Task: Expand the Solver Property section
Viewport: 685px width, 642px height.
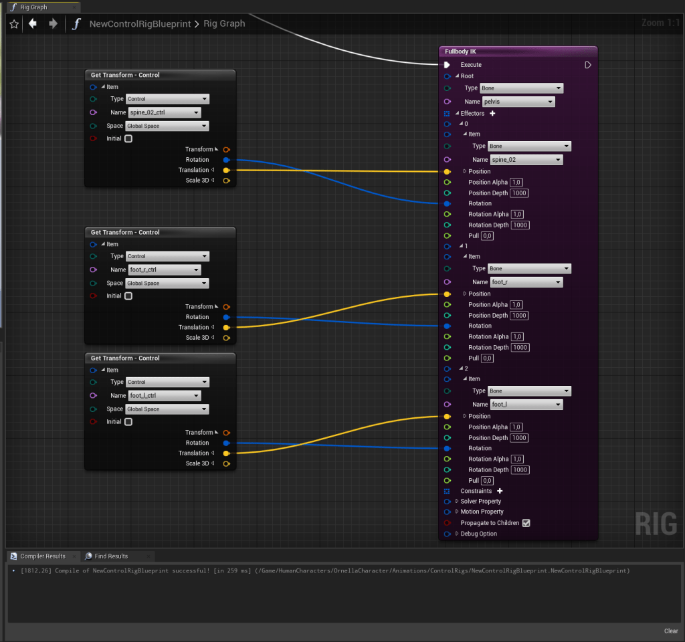Action: point(457,502)
